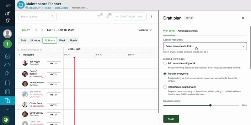Go to Home in the sidebar
Viewport: 251px width, 125px height.
[x=7, y=56]
